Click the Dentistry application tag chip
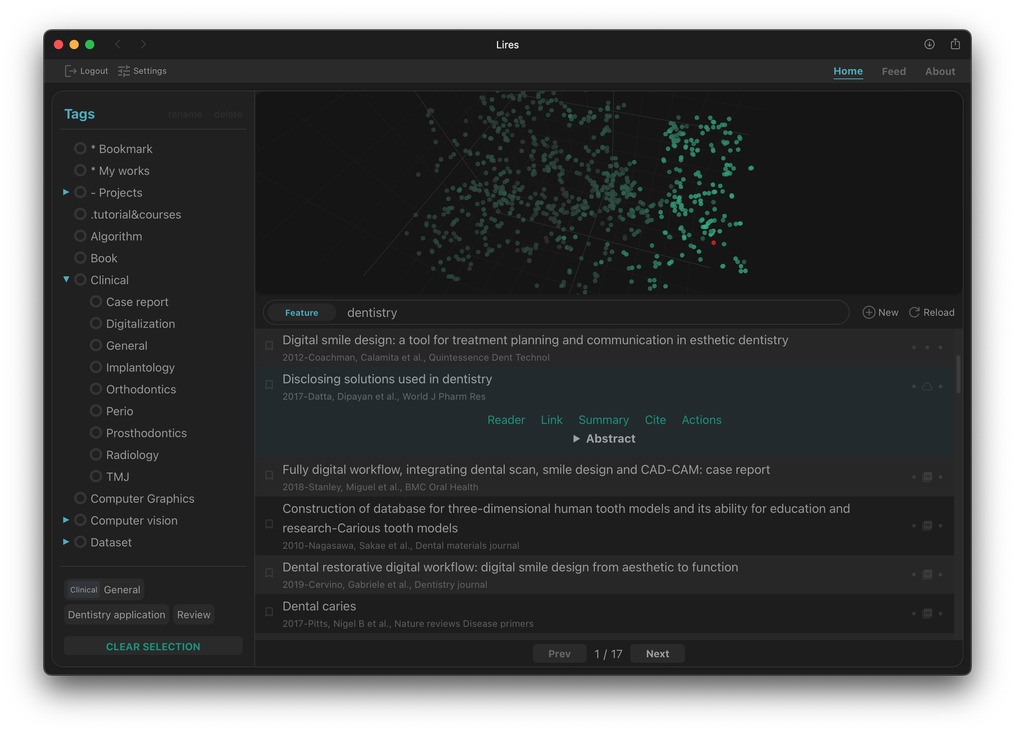The width and height of the screenshot is (1015, 733). click(116, 614)
